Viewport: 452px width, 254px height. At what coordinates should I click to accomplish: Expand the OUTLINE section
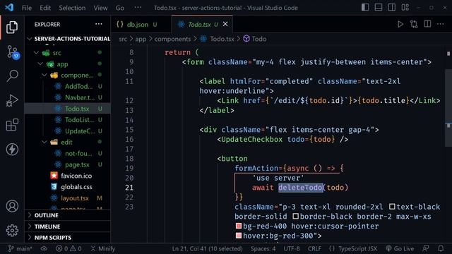[x=68, y=215]
